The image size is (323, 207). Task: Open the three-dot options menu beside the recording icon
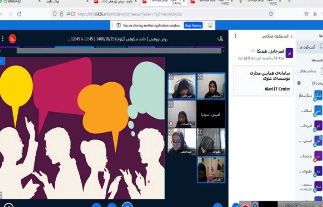3,38
